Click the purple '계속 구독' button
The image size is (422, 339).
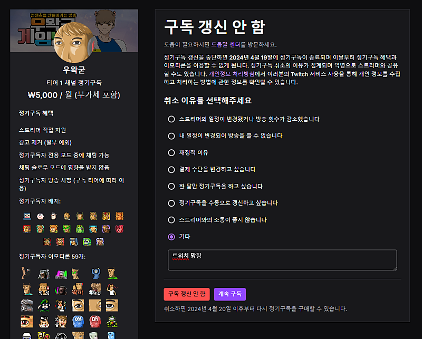[x=230, y=294]
